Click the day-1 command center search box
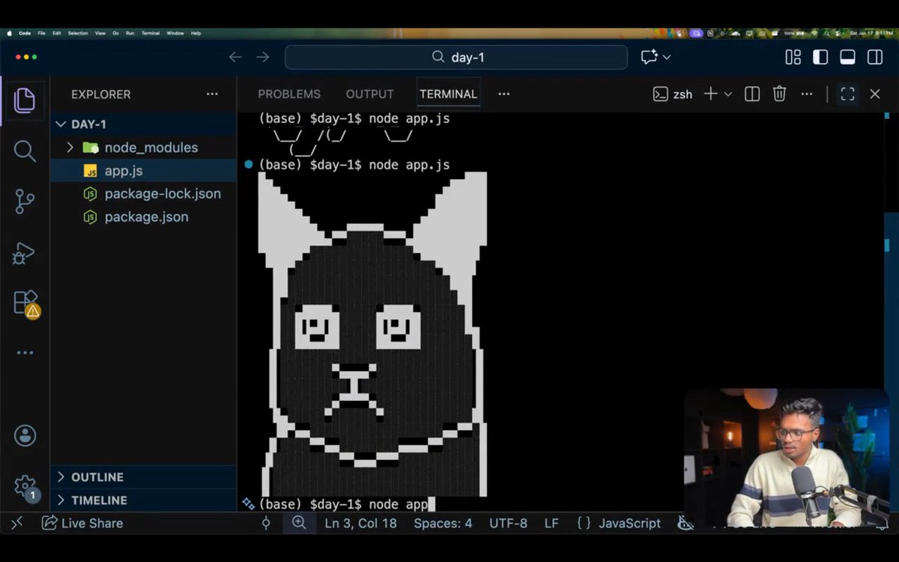 pyautogui.click(x=456, y=57)
